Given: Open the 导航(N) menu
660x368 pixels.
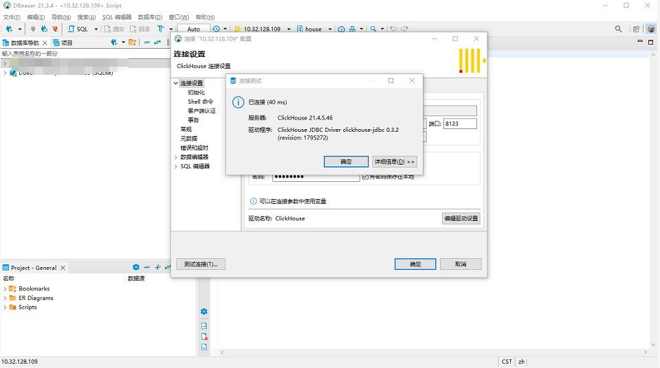Looking at the screenshot, I should tap(61, 17).
